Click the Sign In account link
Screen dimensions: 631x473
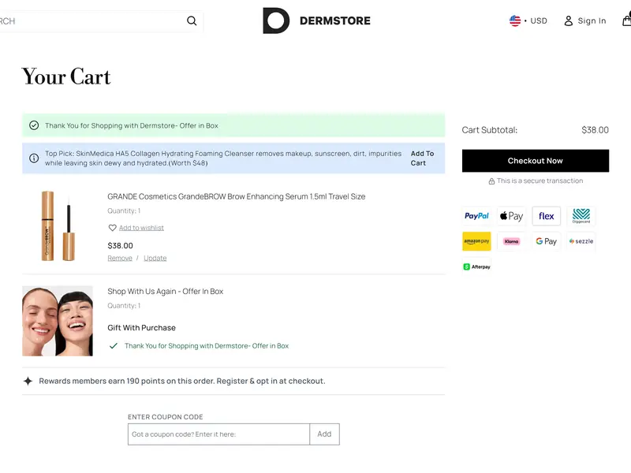(584, 21)
